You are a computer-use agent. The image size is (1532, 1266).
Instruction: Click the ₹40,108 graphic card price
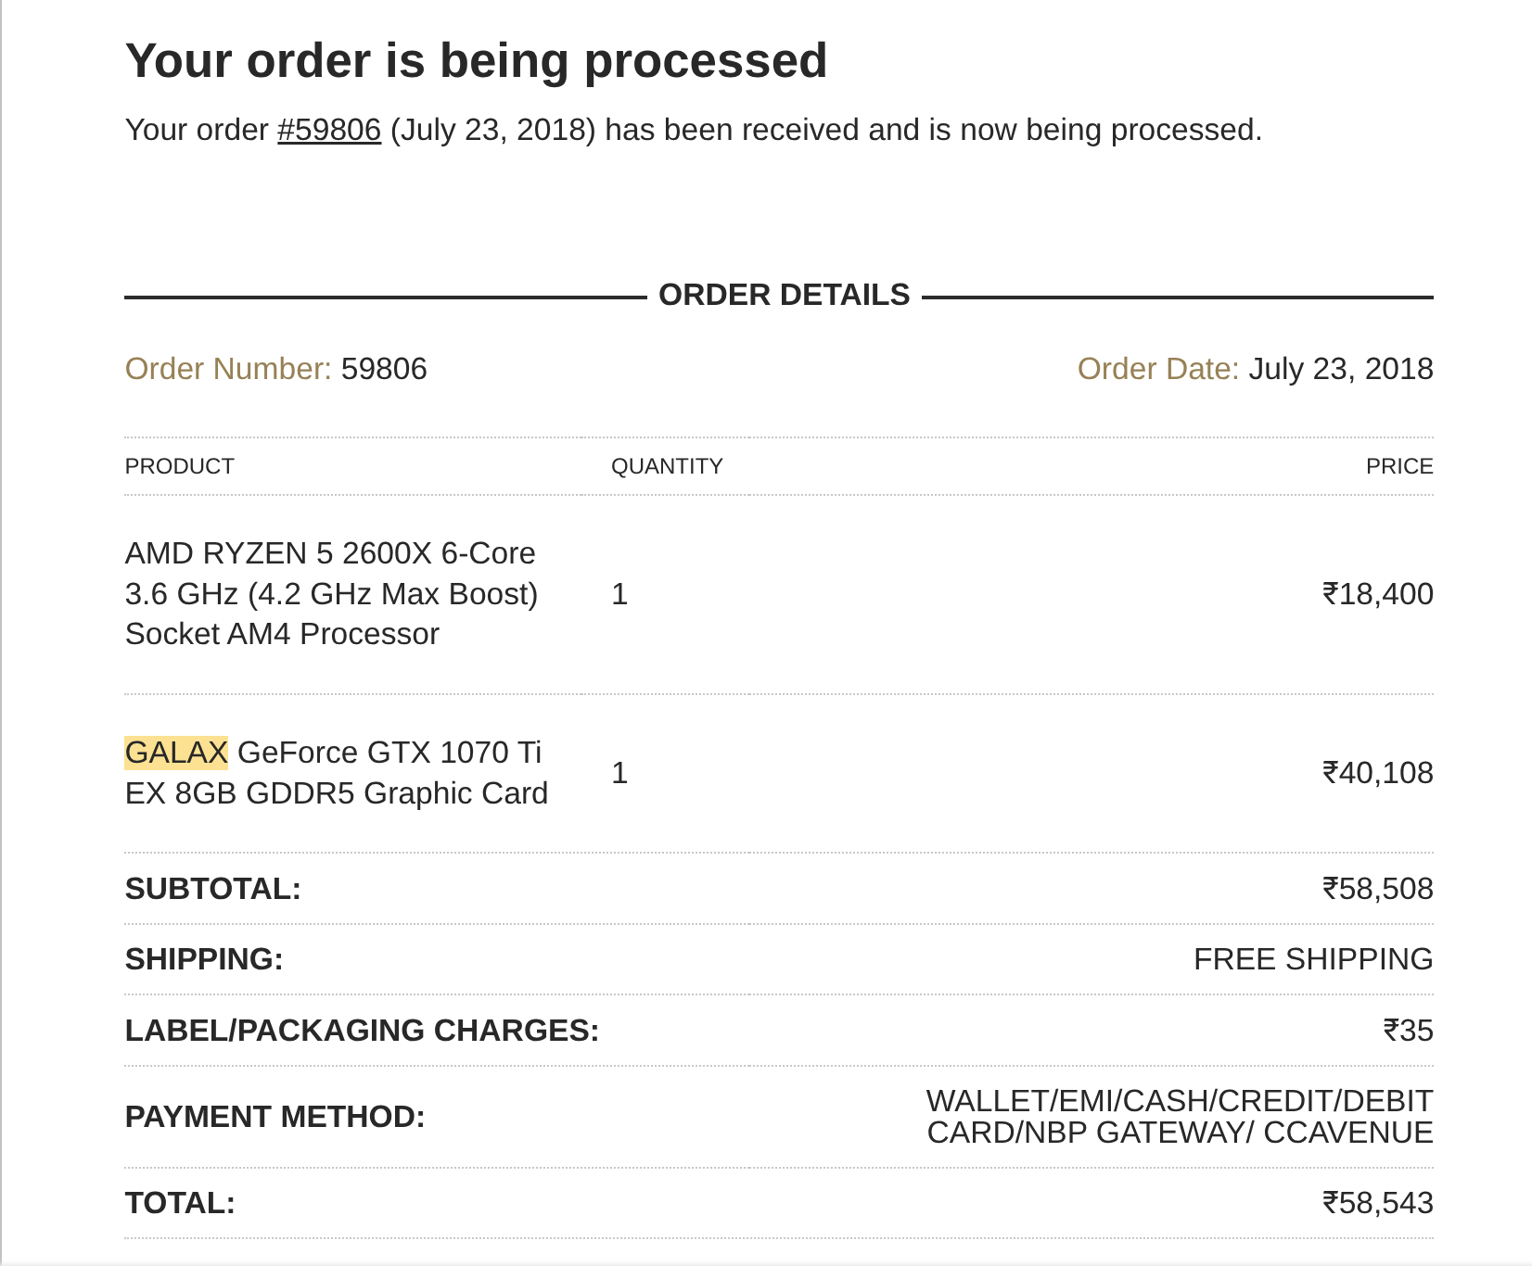(1377, 773)
